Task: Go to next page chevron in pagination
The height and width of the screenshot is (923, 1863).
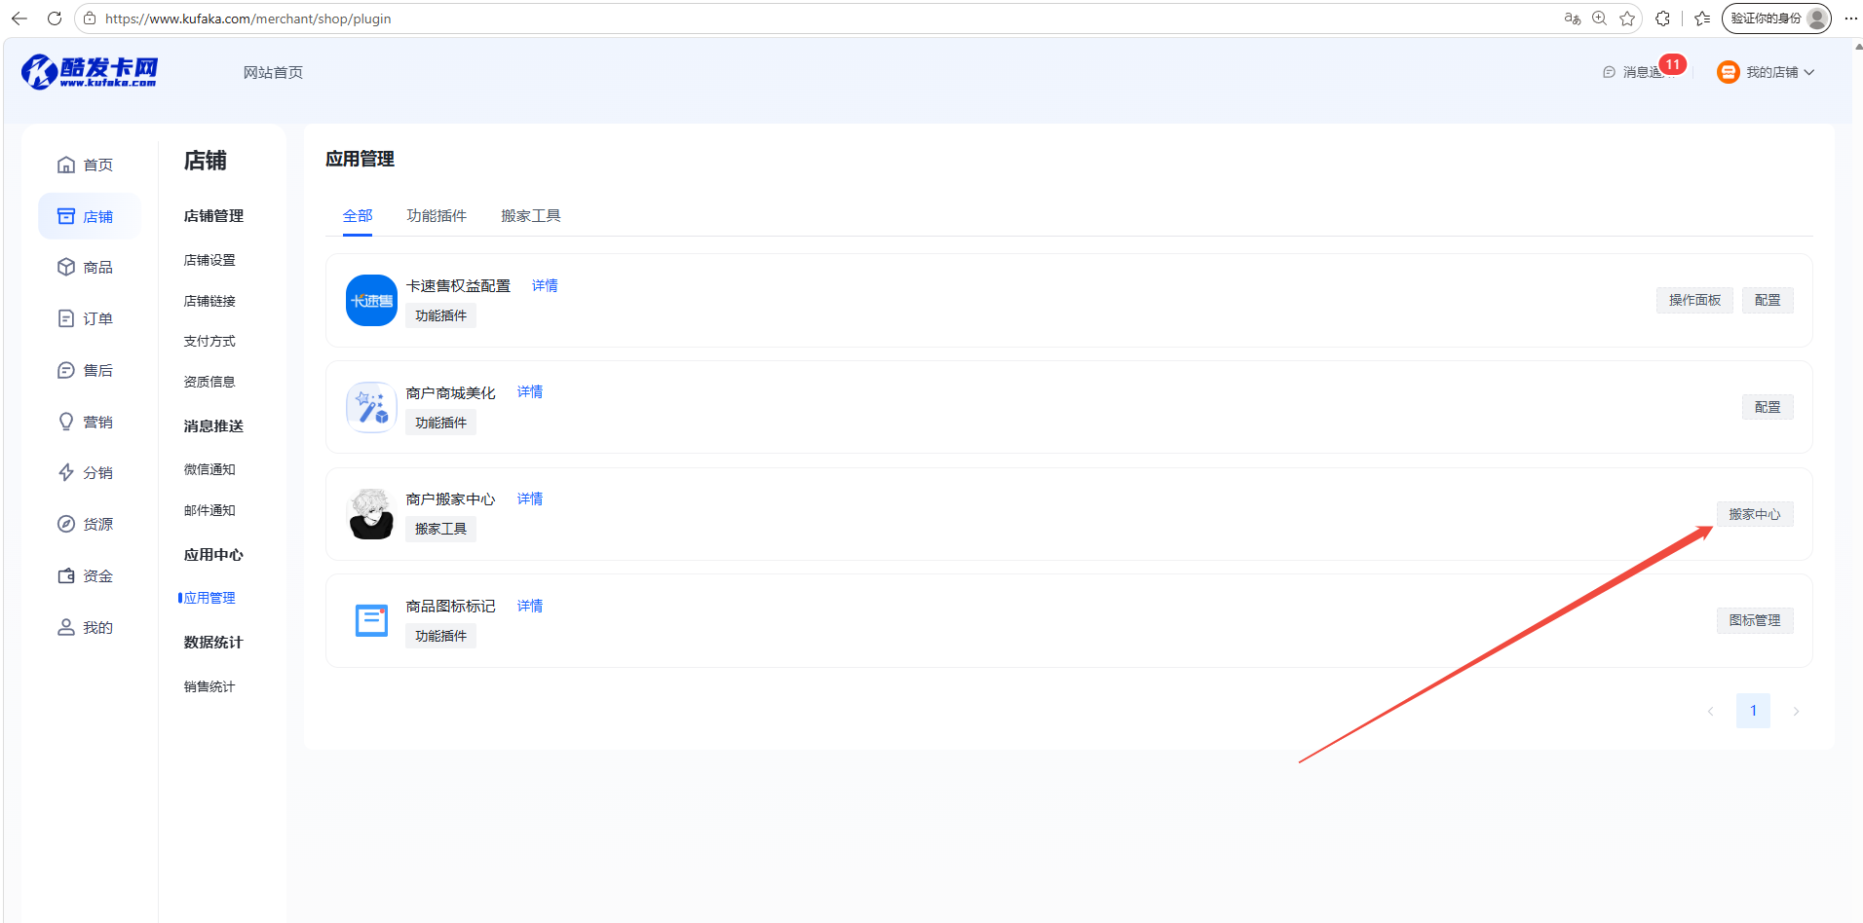Action: pos(1796,711)
